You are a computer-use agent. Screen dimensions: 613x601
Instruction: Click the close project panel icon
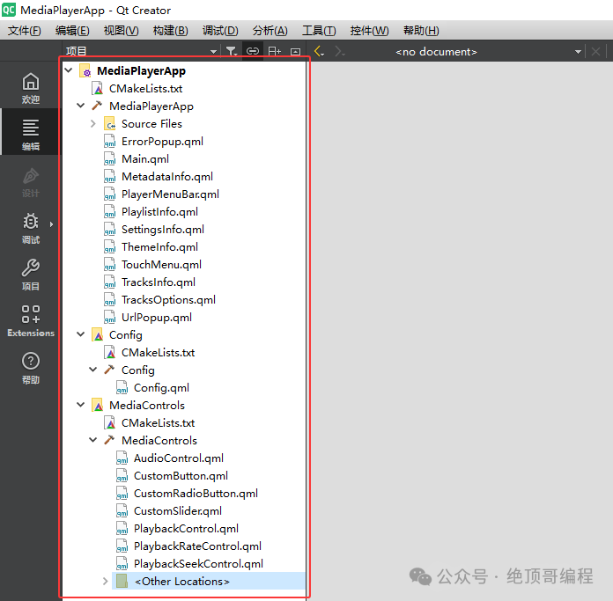tap(296, 52)
